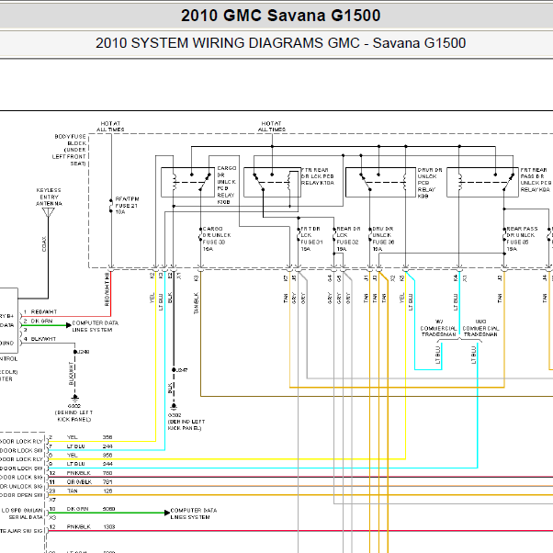This screenshot has width=553, height=553.
Task: Select the 'X7' connector label
Action: [52, 500]
